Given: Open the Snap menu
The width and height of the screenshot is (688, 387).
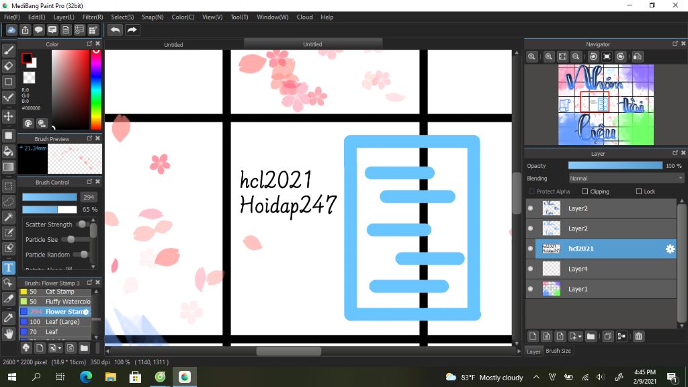Looking at the screenshot, I should click(x=153, y=17).
